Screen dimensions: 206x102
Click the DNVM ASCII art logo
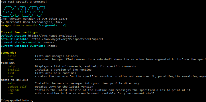pos(23,11)
